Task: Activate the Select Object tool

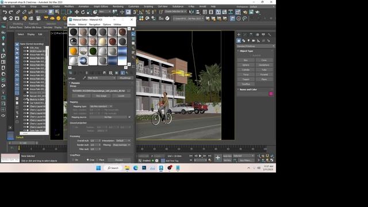Action: point(51,11)
